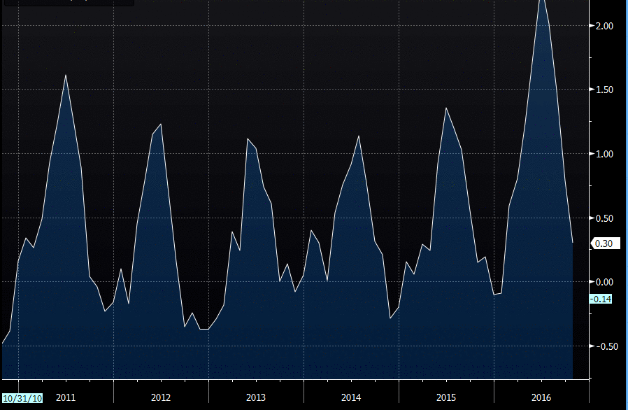Select the 2015 year label
628x410 pixels.
pyautogui.click(x=445, y=397)
